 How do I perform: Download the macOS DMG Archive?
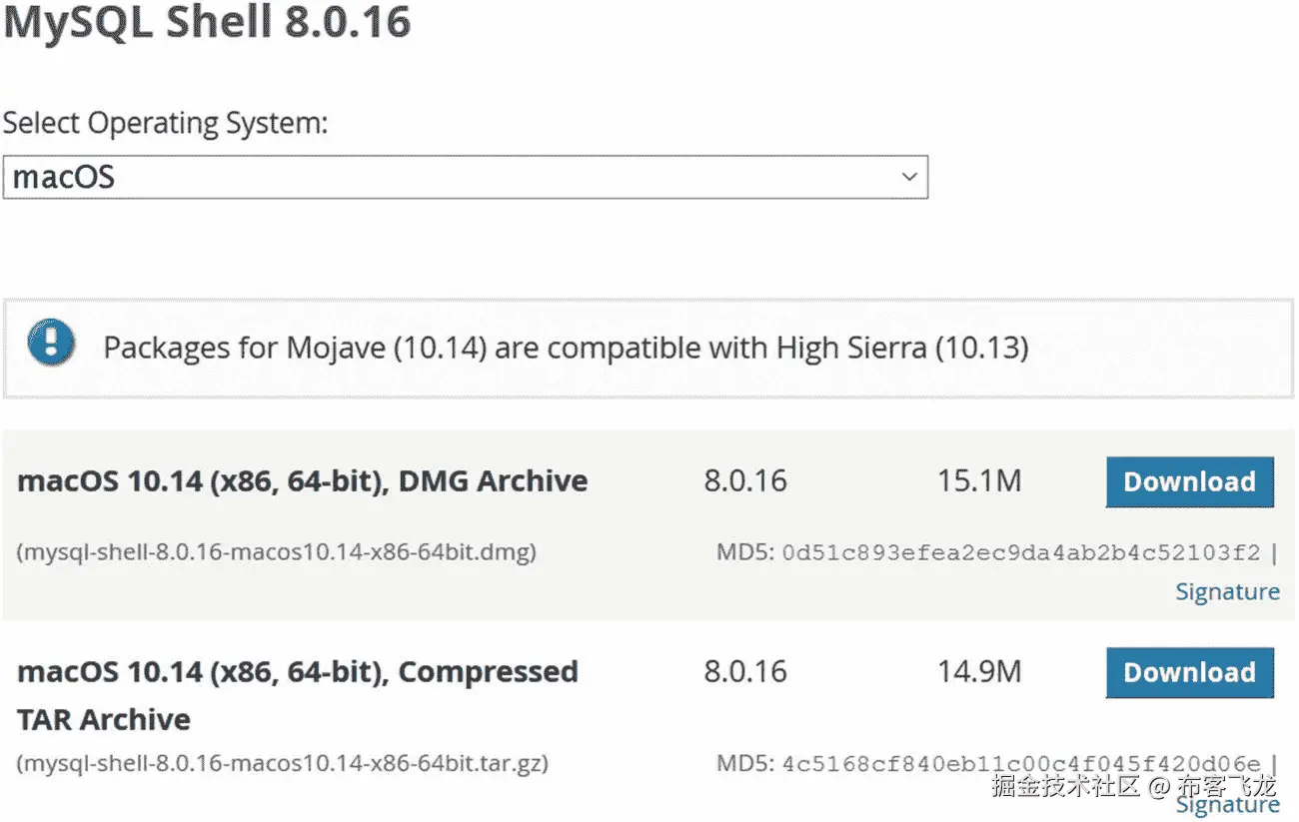click(x=1189, y=481)
